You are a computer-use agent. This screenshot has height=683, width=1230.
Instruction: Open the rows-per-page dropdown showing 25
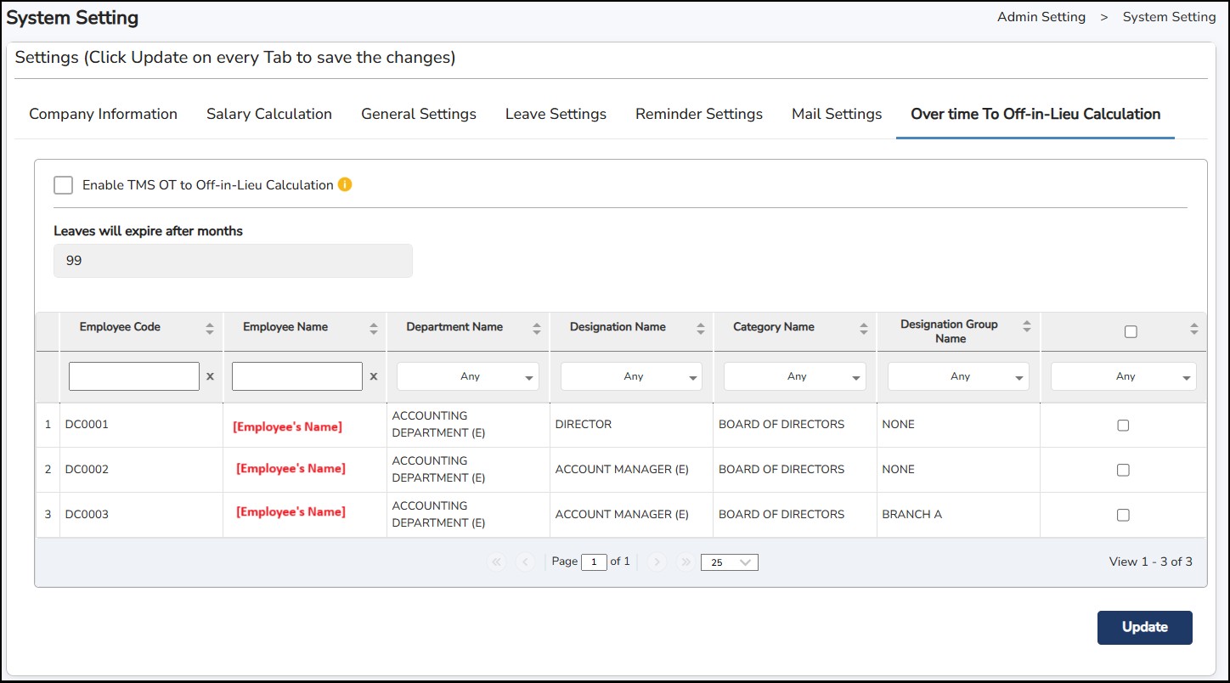point(729,562)
